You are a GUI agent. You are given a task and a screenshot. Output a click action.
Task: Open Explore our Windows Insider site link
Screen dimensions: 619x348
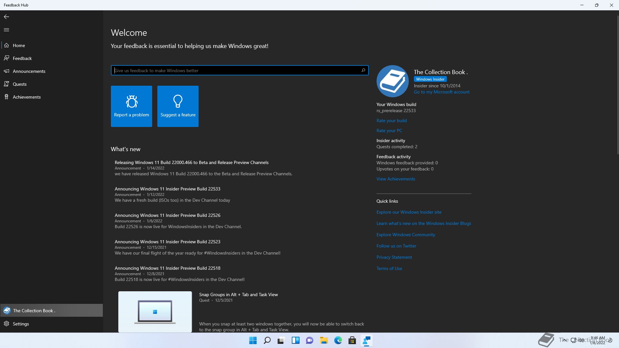click(x=409, y=212)
